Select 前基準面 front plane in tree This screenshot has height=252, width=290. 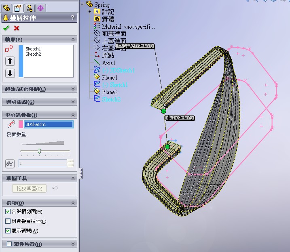point(114,34)
